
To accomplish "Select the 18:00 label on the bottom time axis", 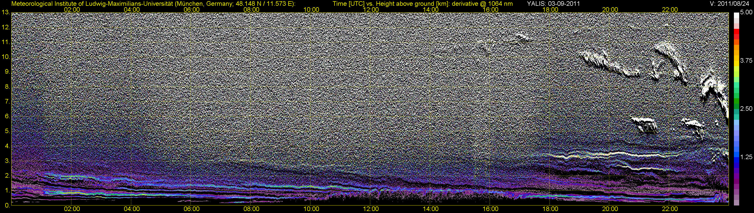I will coord(550,209).
